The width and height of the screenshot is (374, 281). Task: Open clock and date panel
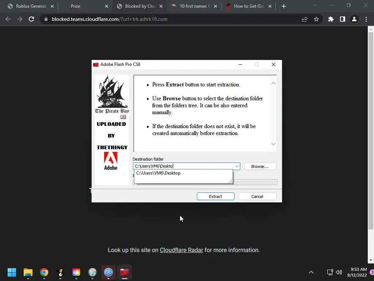(357, 272)
